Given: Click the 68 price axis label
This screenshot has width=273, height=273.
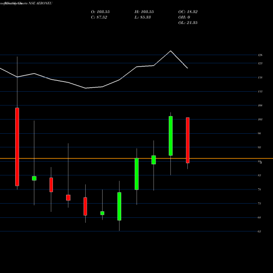Looking at the screenshot, I should [259, 217].
